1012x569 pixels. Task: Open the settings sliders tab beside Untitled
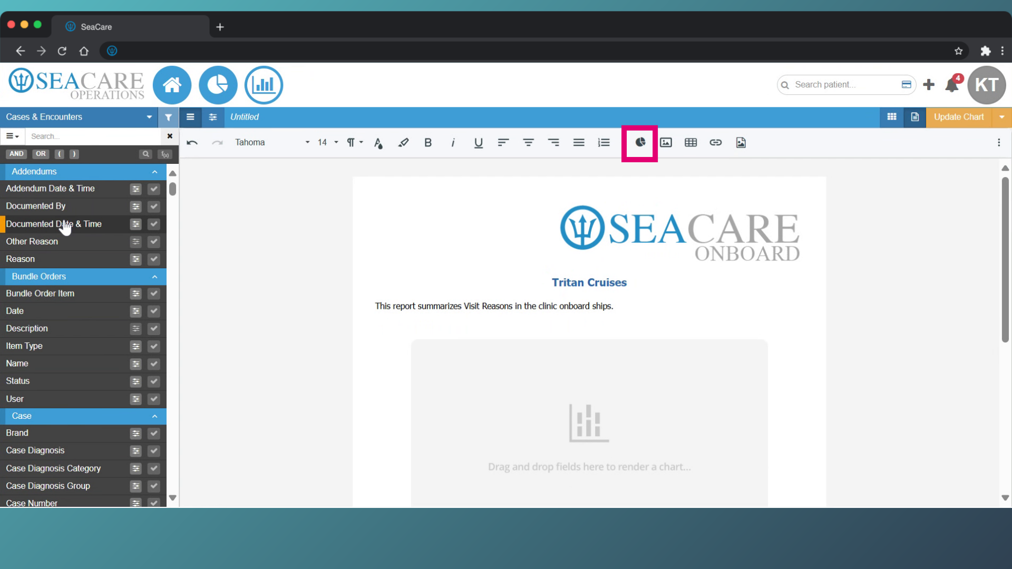213,117
